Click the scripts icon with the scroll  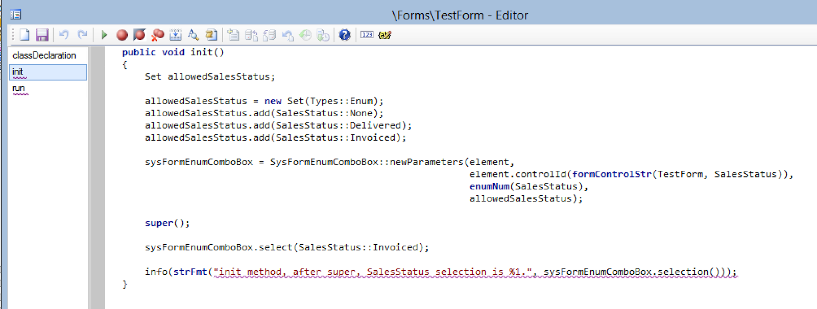[x=211, y=35]
